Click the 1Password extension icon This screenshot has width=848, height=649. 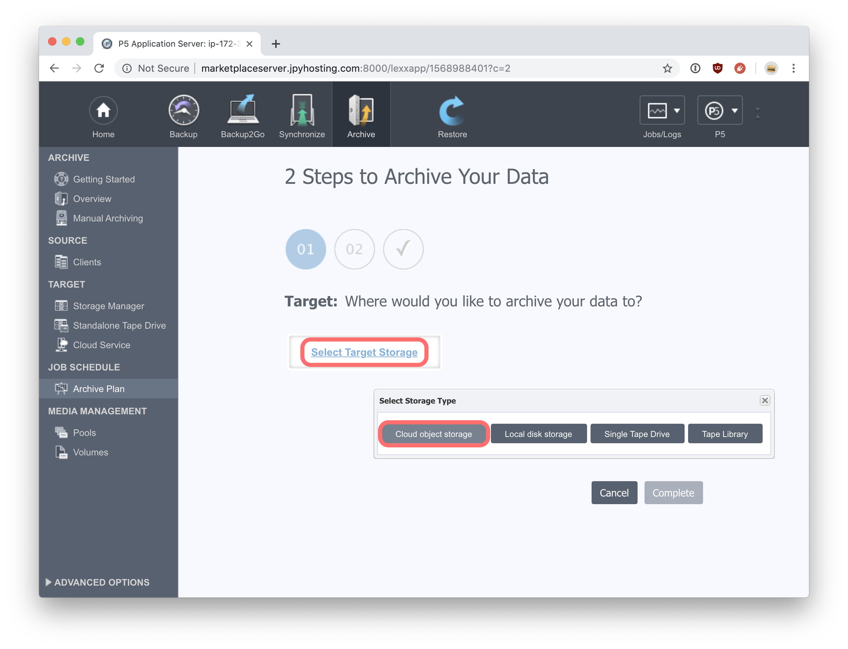pyautogui.click(x=695, y=68)
